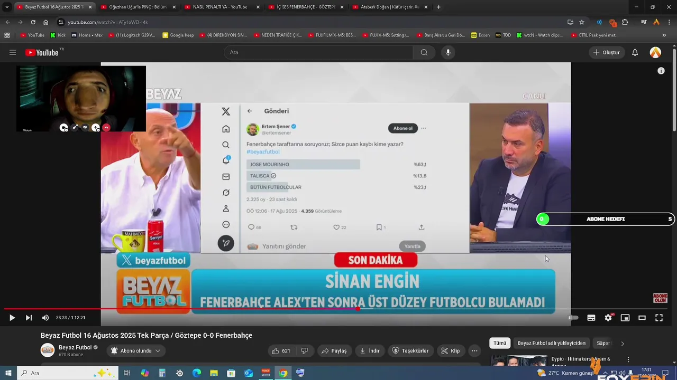677x380 pixels.
Task: Resume video playback with the play button
Action: click(12, 318)
